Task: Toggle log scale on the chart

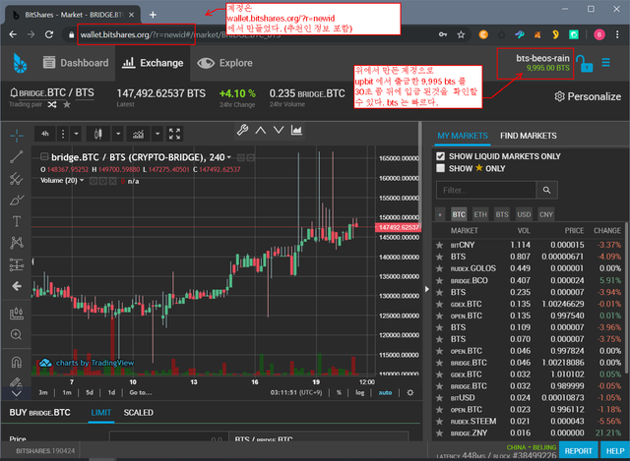Action: [x=359, y=392]
